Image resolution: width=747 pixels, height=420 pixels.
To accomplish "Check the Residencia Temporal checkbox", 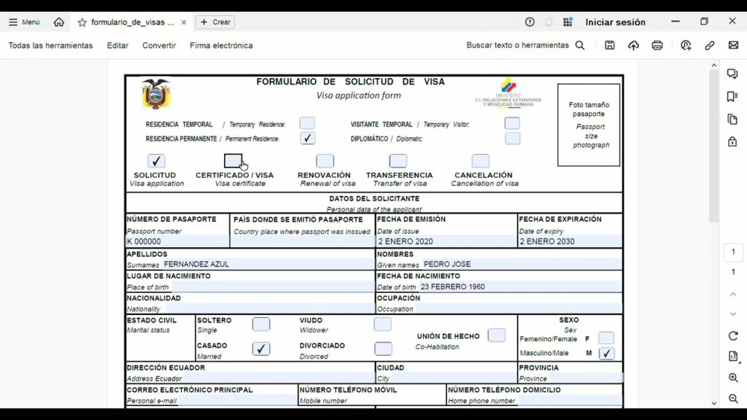I will (307, 124).
